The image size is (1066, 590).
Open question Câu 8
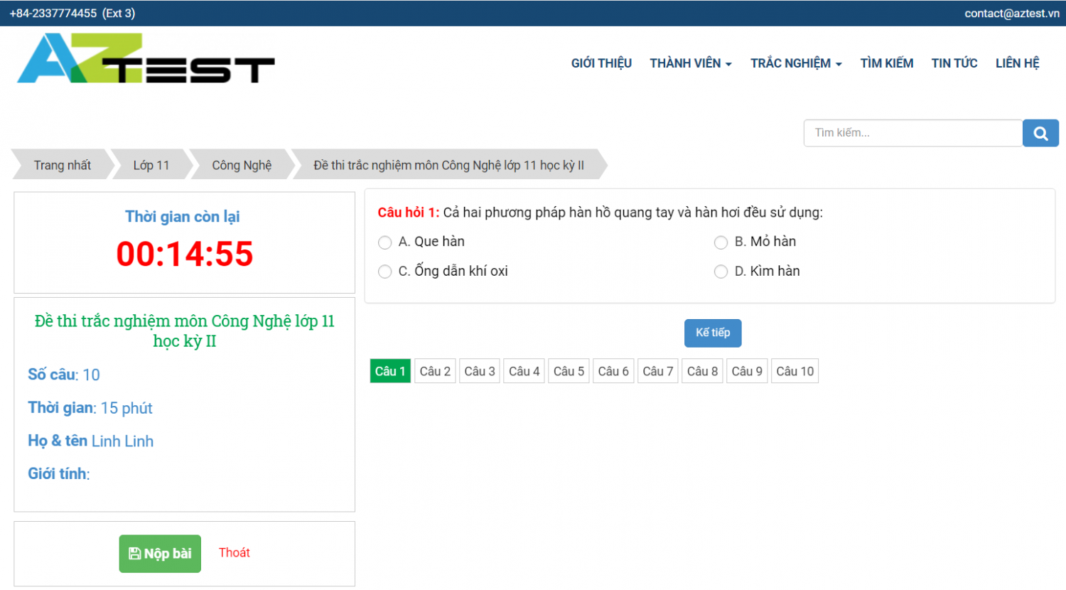pos(703,371)
